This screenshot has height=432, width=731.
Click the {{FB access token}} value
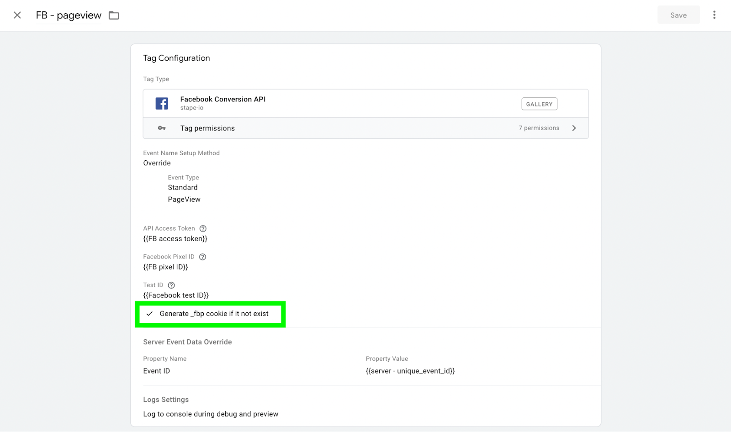click(x=175, y=239)
